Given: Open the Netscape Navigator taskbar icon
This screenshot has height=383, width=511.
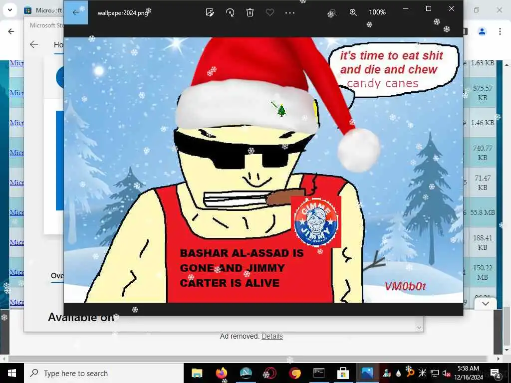Looking at the screenshot, I should coord(246,373).
